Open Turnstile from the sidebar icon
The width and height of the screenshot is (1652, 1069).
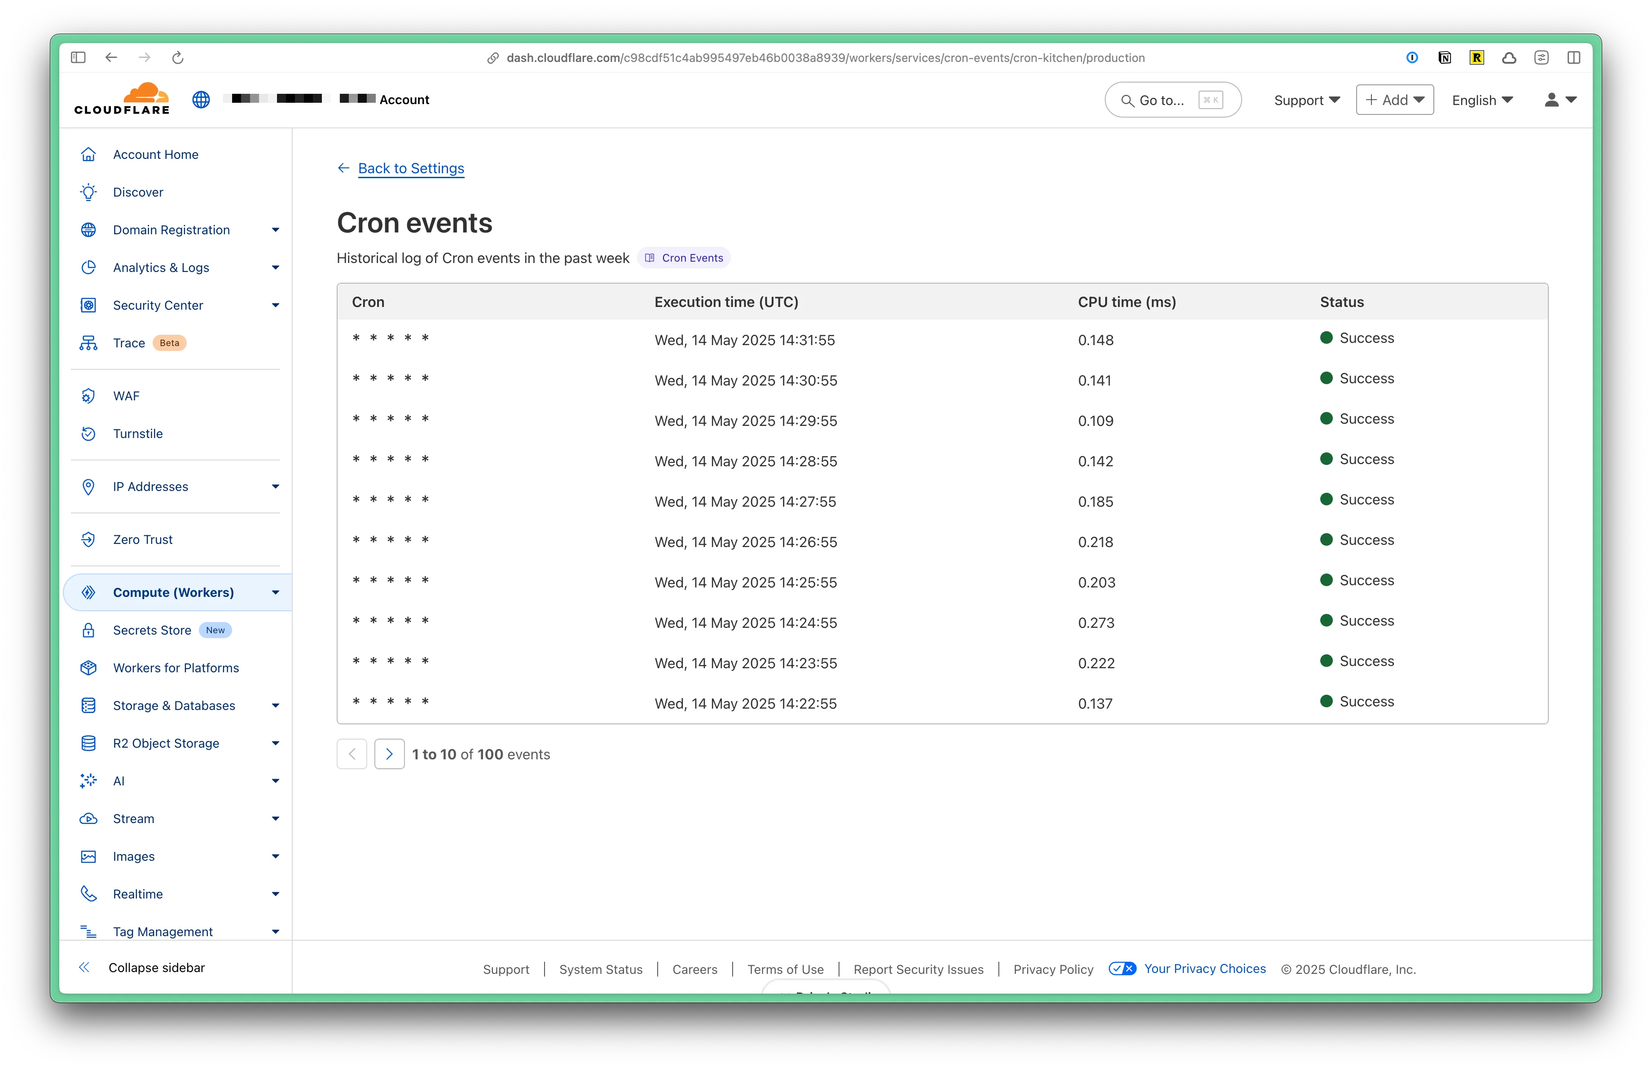pos(88,434)
